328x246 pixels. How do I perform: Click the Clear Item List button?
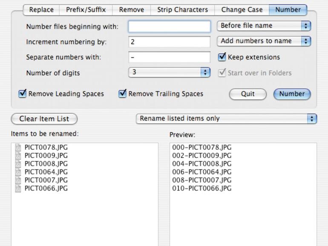tap(44, 119)
